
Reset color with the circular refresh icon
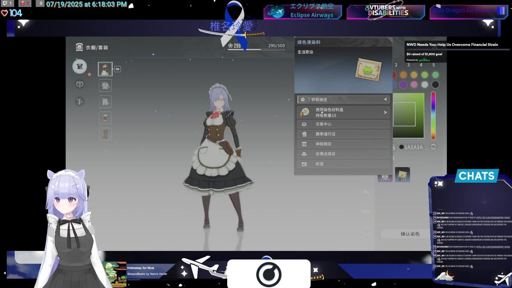click(433, 147)
